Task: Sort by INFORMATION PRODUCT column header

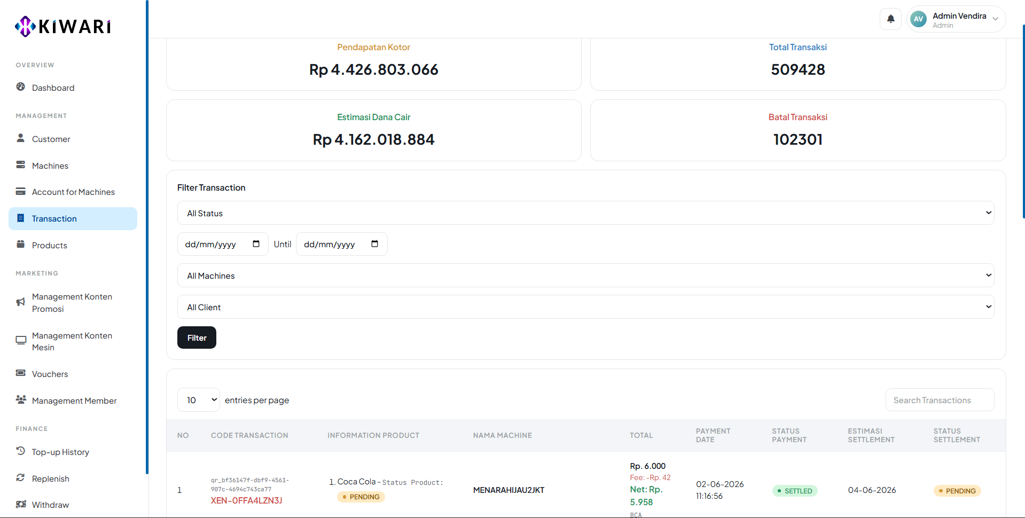Action: [x=373, y=435]
